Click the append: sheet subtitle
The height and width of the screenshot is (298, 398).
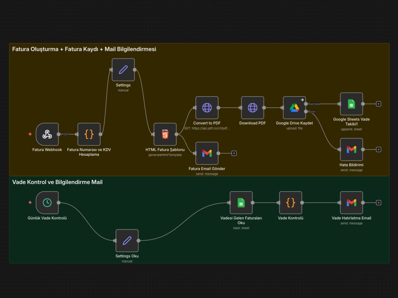point(351,129)
